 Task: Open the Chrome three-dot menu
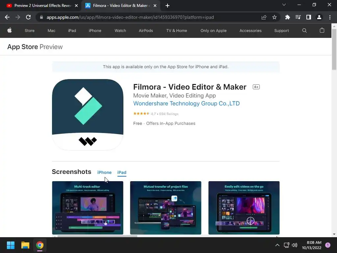[330, 17]
